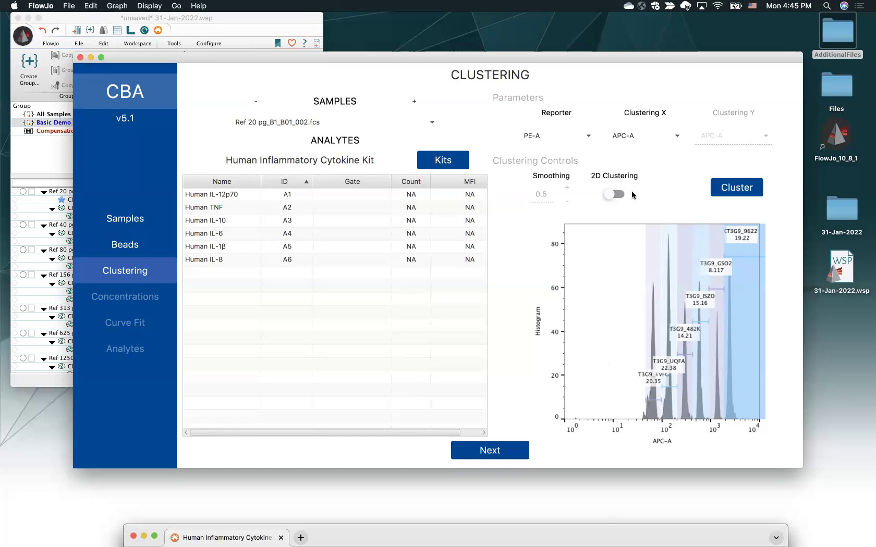The image size is (876, 547).
Task: Open the Clustering X APC-A dropdown
Action: coord(645,135)
